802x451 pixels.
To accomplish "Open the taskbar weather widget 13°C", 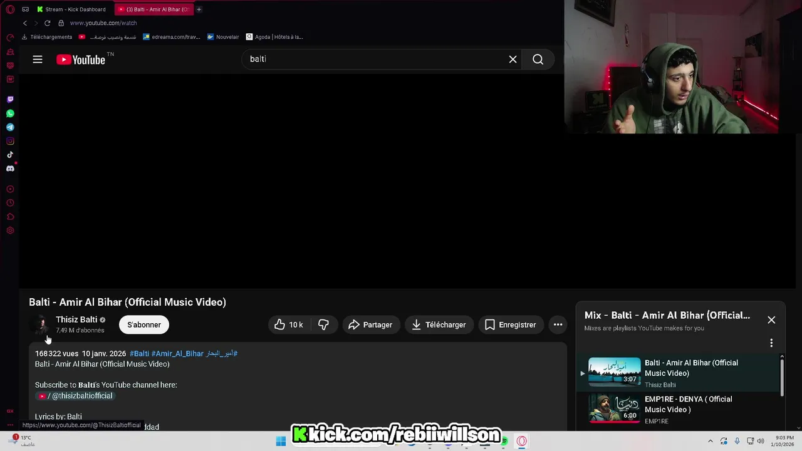I will pyautogui.click(x=20, y=441).
